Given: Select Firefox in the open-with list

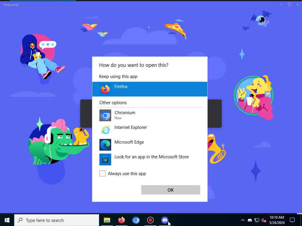Looking at the screenshot, I should [x=150, y=89].
